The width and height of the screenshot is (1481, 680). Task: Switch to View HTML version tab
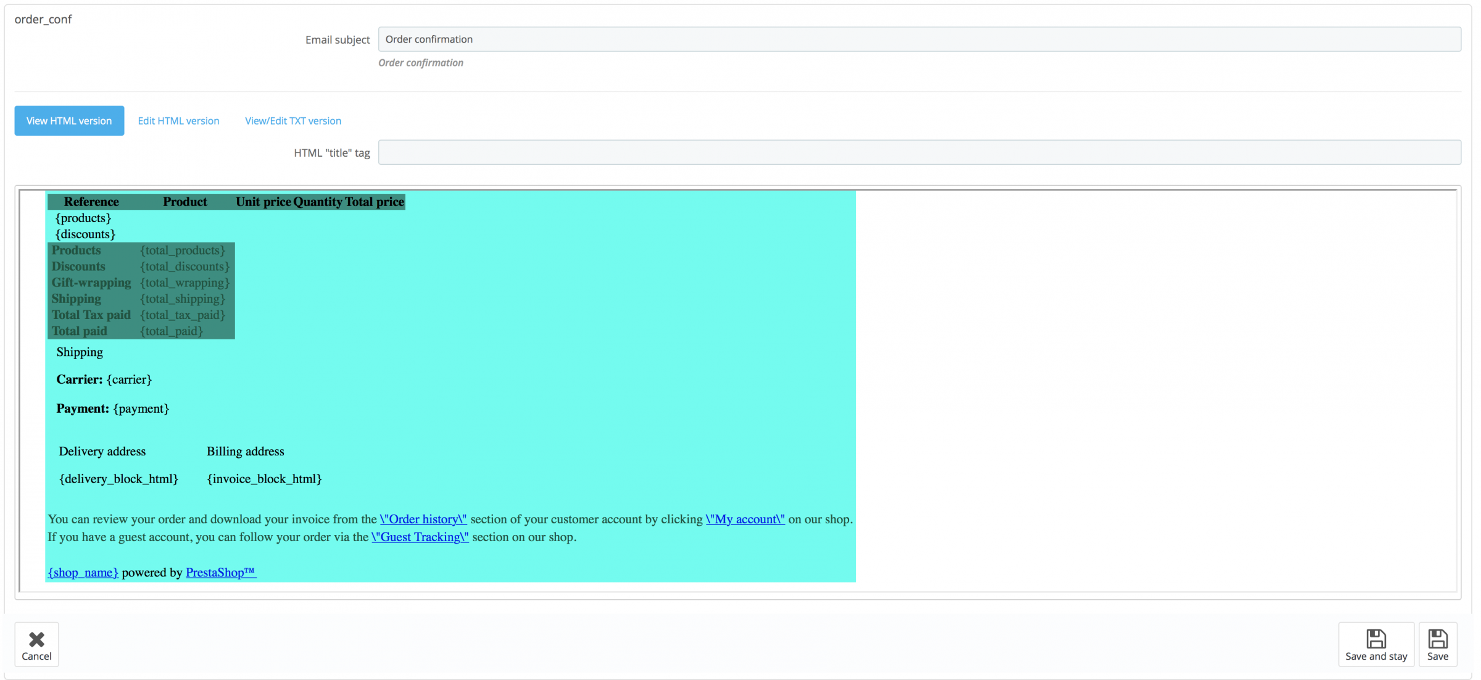coord(69,121)
